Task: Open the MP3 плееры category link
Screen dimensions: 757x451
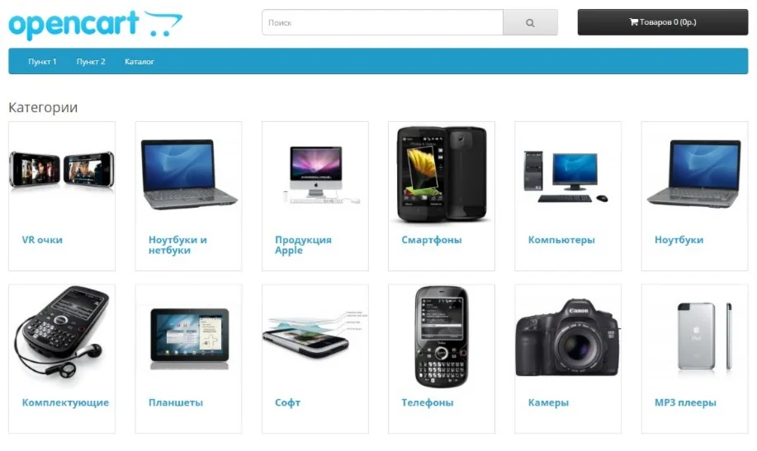Action: (x=685, y=402)
